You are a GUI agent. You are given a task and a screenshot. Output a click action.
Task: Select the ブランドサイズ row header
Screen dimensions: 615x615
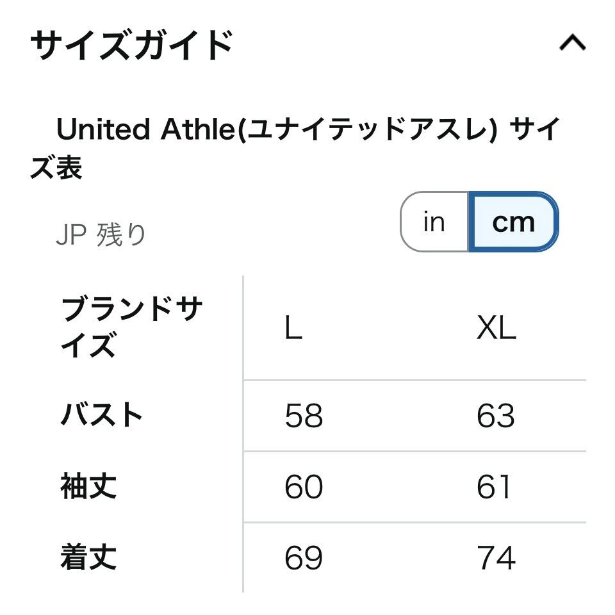pyautogui.click(x=131, y=328)
